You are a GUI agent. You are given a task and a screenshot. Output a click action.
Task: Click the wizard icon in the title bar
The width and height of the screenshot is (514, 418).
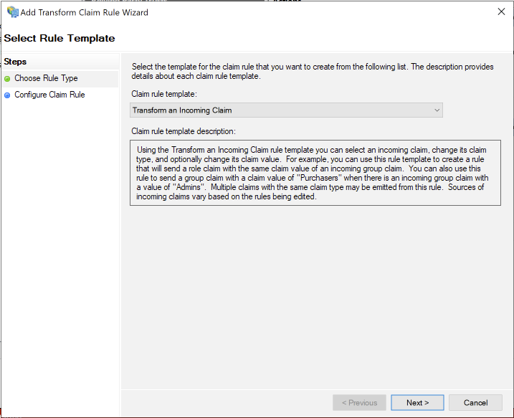point(11,11)
